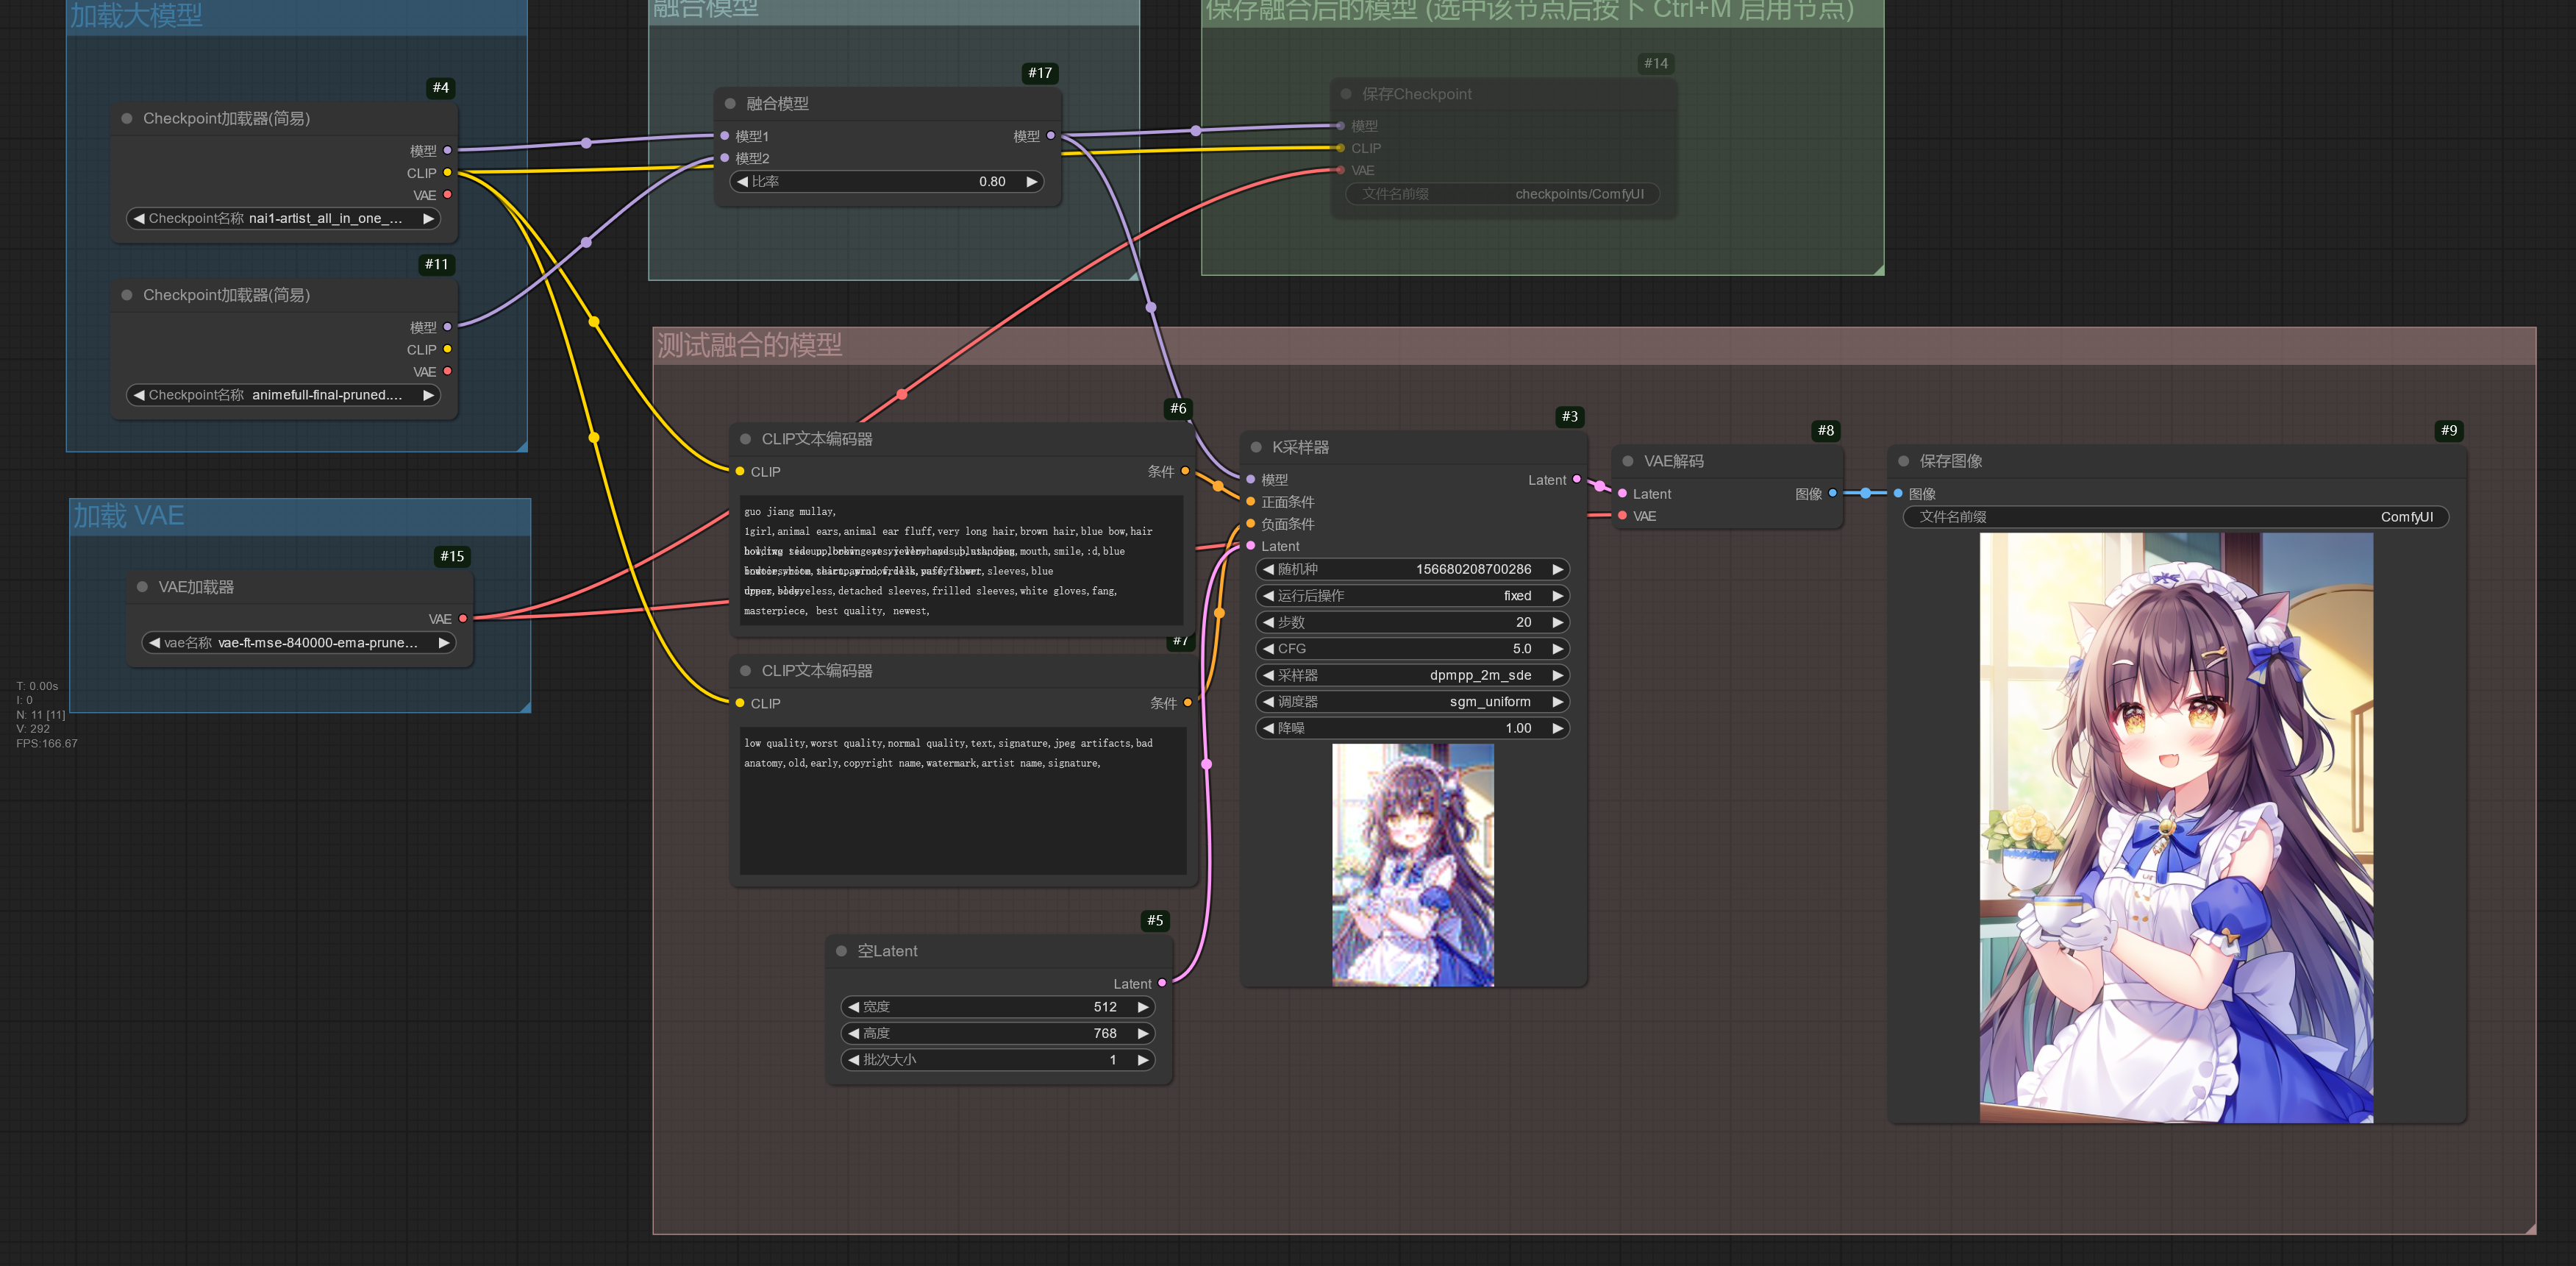Click the Latent output port on the K采样器 node
The image size is (2576, 1266).
point(1576,479)
